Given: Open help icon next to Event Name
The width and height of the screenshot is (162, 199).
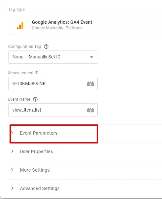Looking at the screenshot, I should click(x=35, y=99).
